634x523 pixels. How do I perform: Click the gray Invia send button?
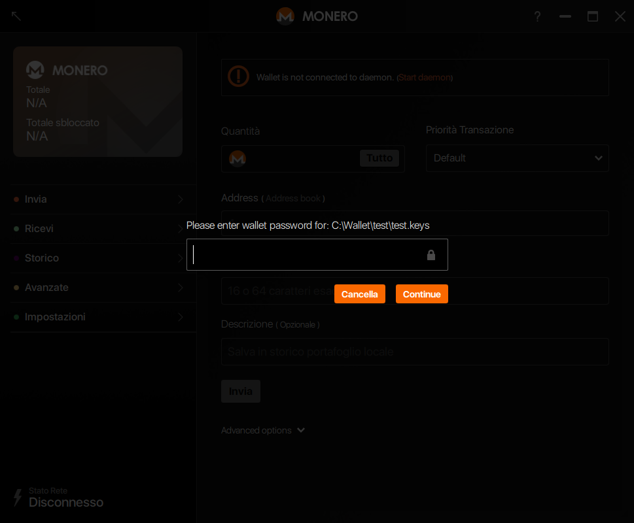click(241, 391)
